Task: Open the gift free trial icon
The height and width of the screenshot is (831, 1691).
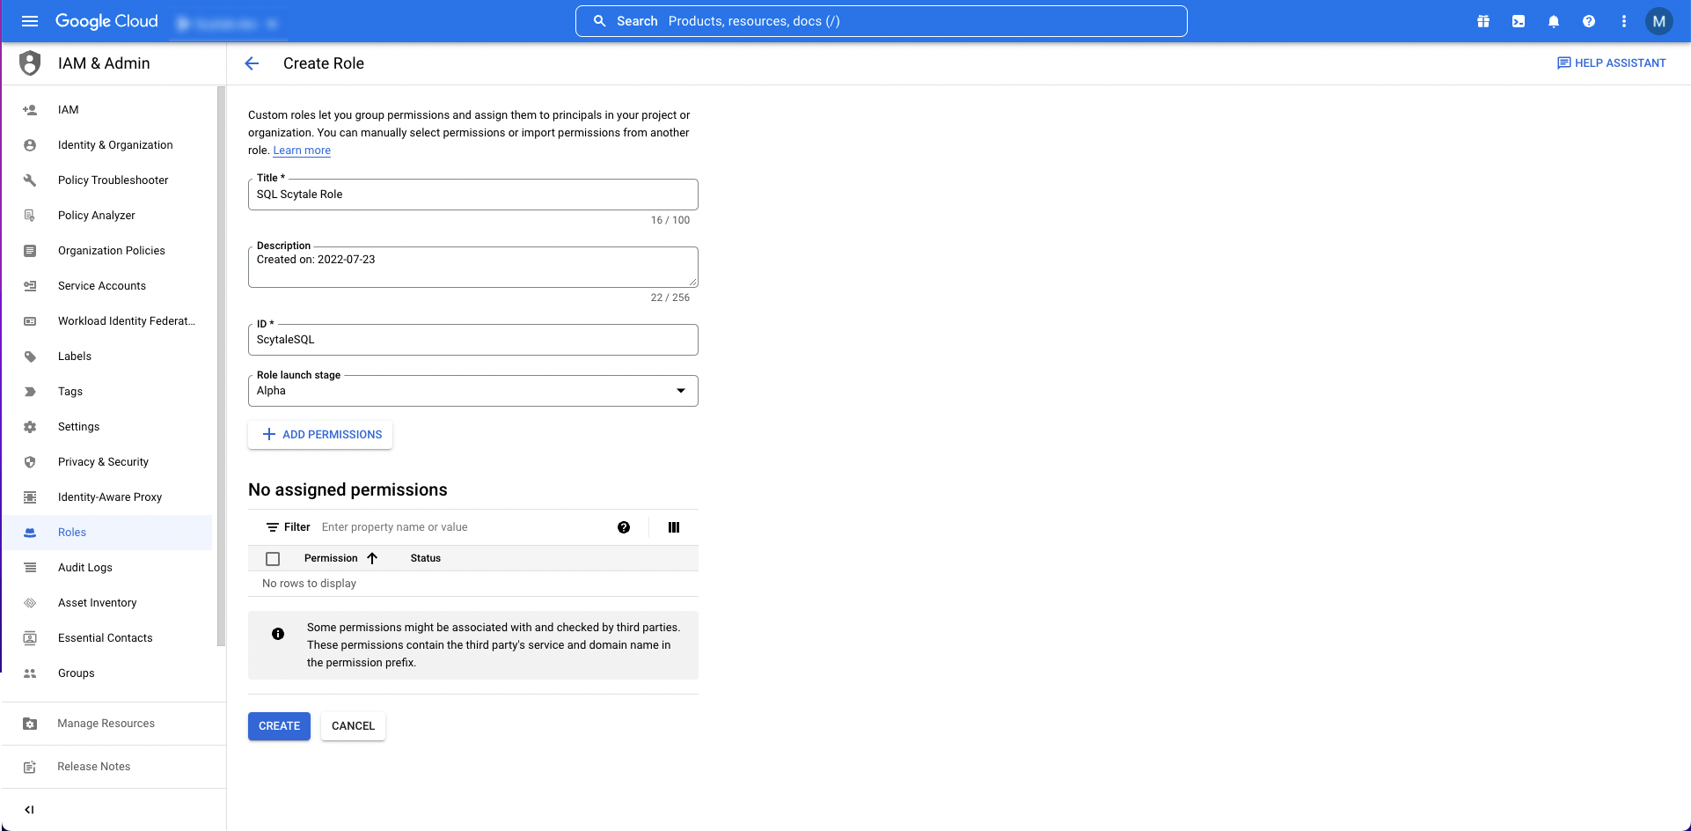Action: 1483,21
